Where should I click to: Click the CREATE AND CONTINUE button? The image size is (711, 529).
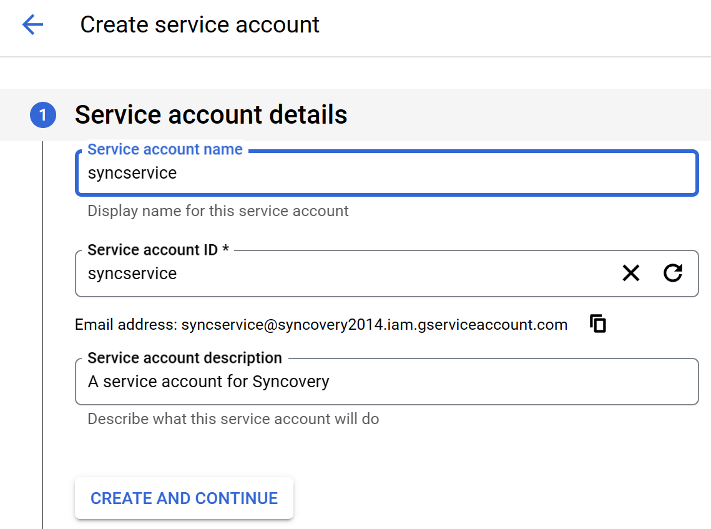tap(184, 498)
